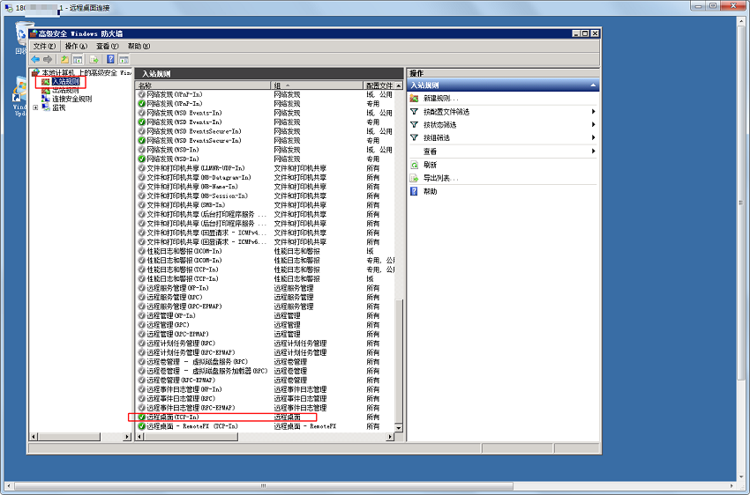
Task: Open the 按状态筛选 submenu arrow
Action: [x=593, y=124]
